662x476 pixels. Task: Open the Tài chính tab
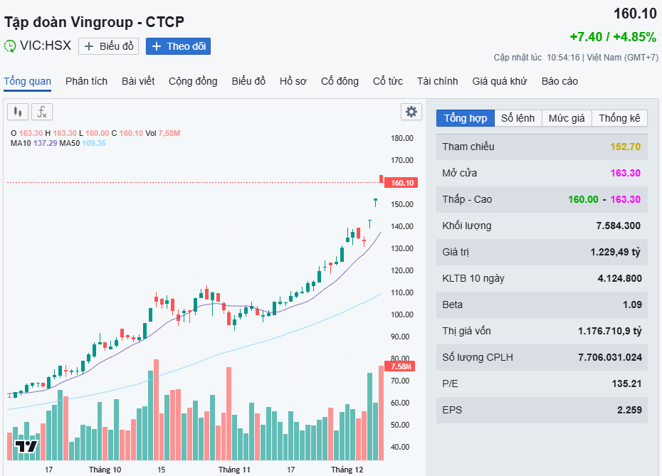coord(438,81)
